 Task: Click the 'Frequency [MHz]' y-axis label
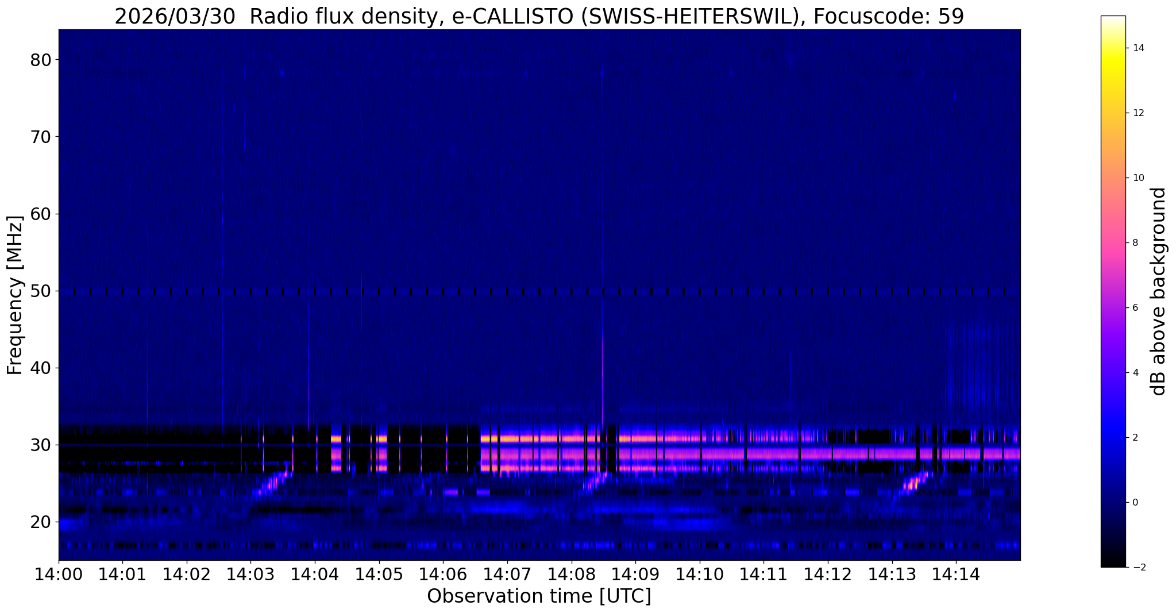tap(14, 295)
